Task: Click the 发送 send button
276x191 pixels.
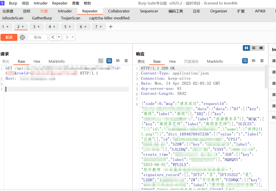Action: [9, 37]
